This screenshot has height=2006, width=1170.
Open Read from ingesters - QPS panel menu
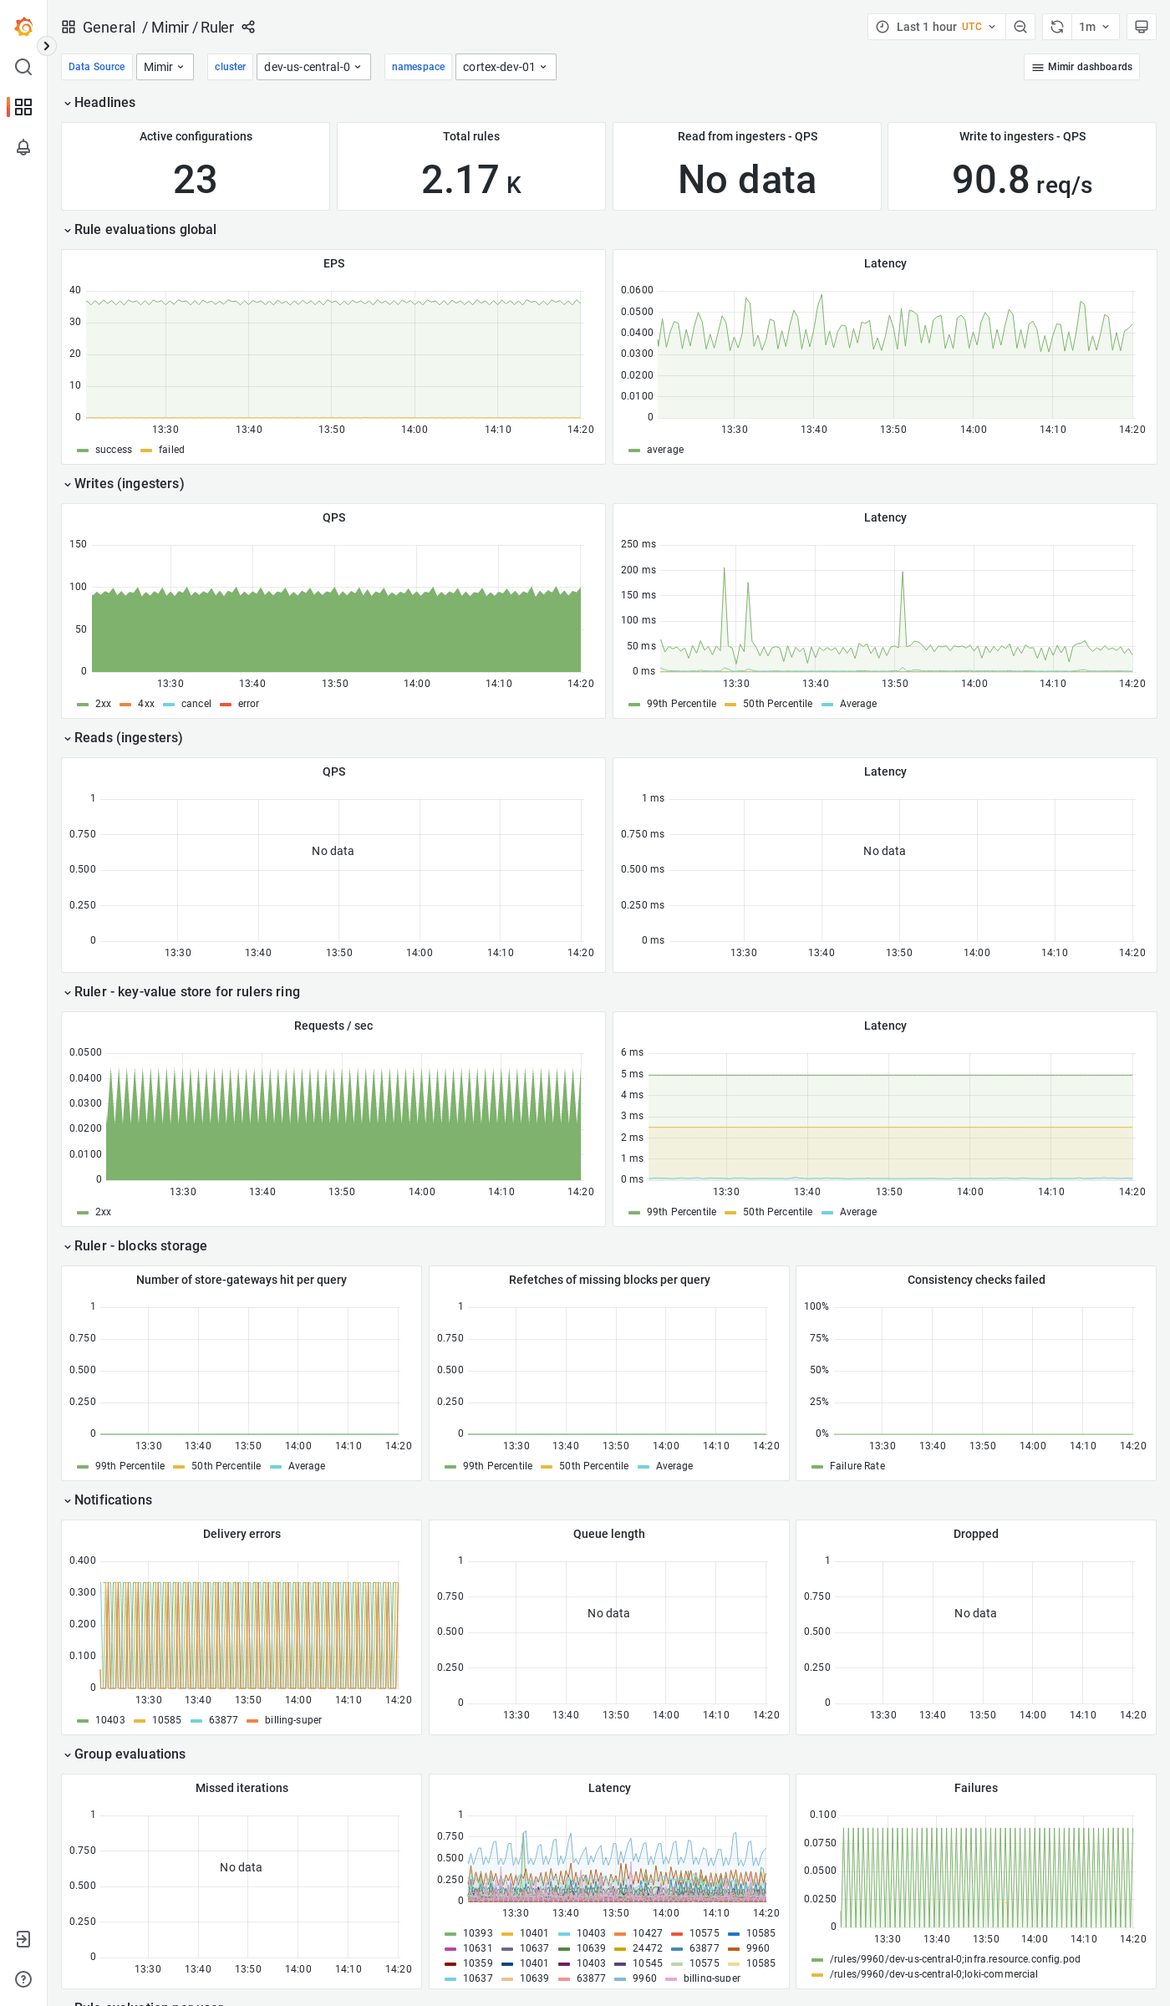(747, 136)
